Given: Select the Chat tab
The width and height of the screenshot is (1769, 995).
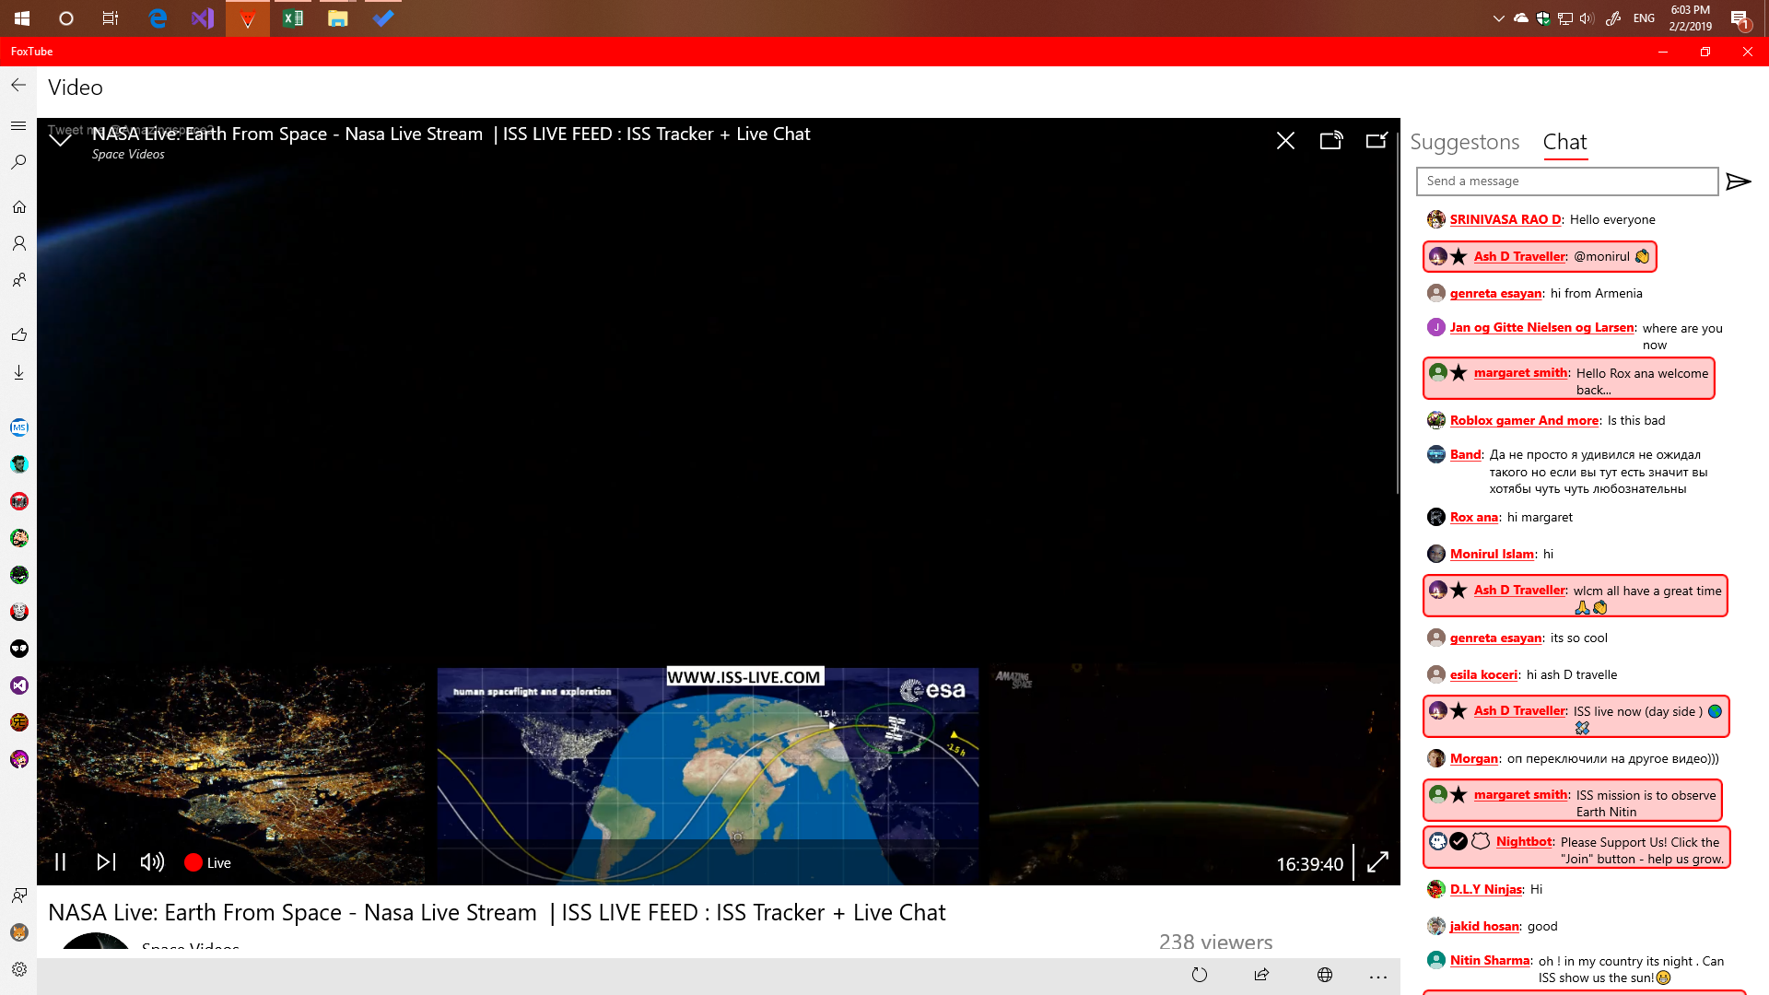Looking at the screenshot, I should tap(1564, 142).
